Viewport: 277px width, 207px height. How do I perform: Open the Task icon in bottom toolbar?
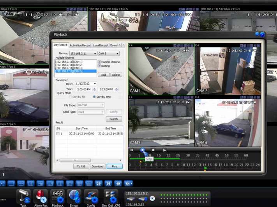coord(23,196)
